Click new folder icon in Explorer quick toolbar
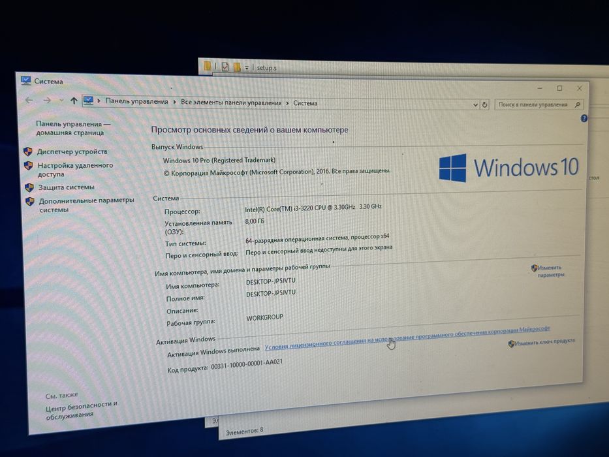The image size is (609, 457). [237, 67]
